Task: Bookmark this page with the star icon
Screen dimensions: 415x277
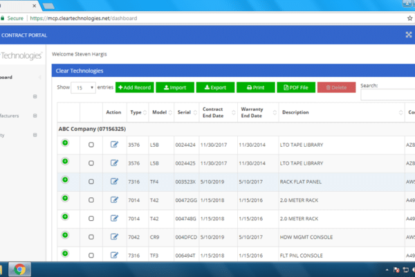Action: tap(409, 18)
